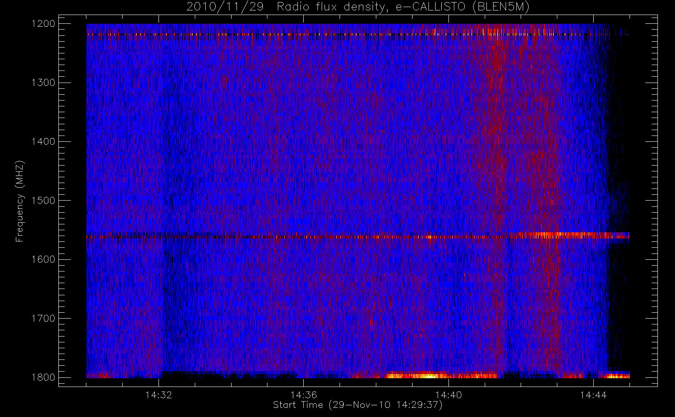This screenshot has height=417, width=675.
Task: Click the 1600 frequency tick label
Action: [x=43, y=259]
